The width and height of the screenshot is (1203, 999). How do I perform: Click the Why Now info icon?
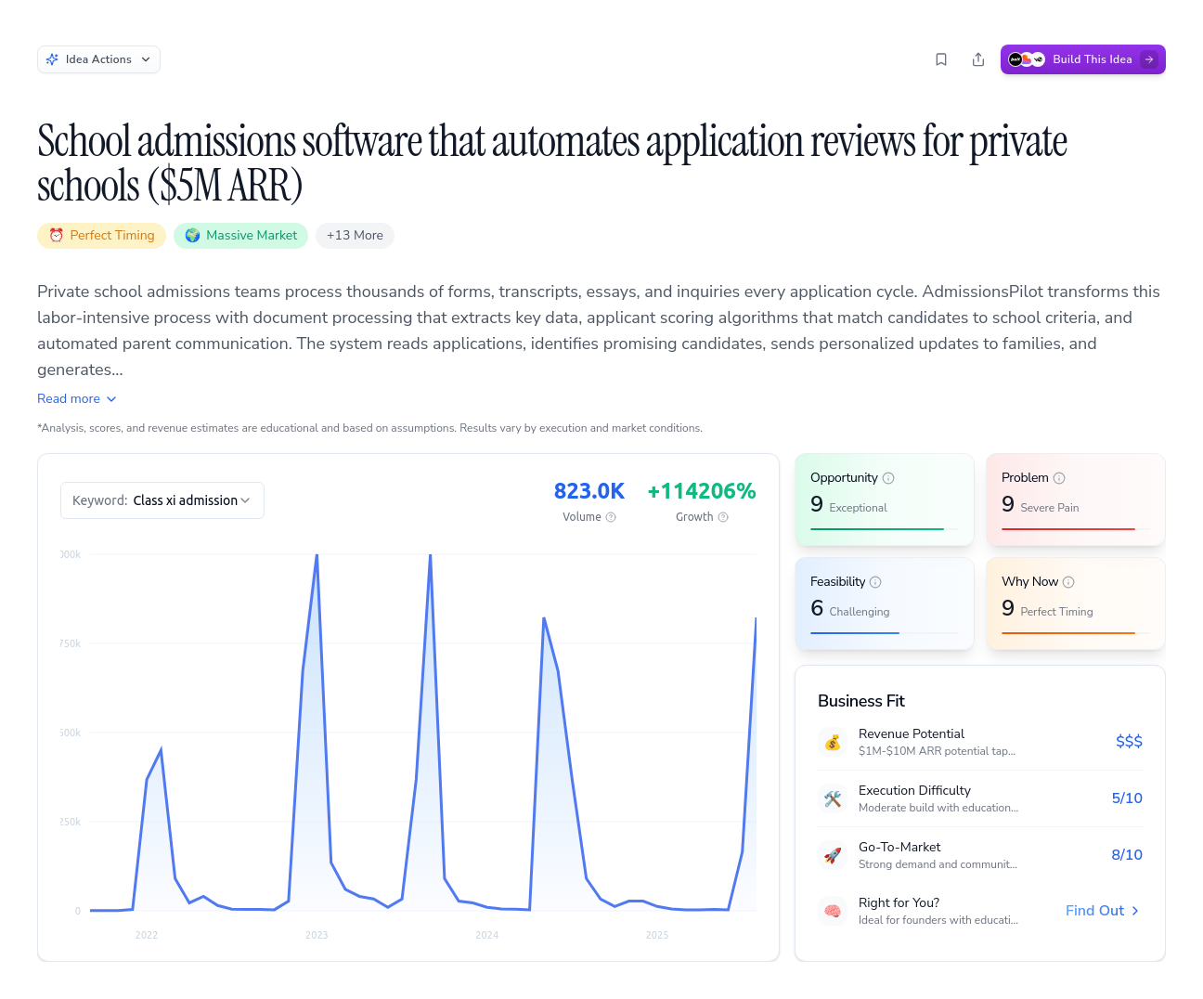point(1068,582)
